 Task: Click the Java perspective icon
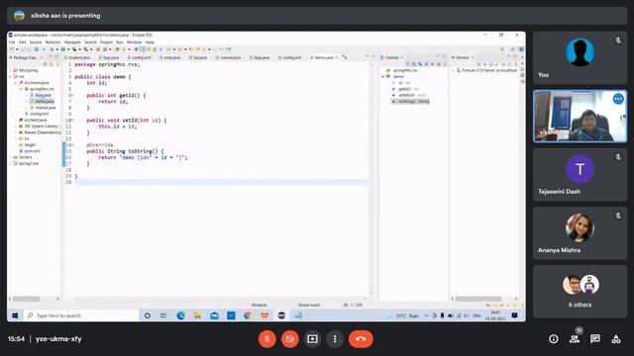pos(521,49)
